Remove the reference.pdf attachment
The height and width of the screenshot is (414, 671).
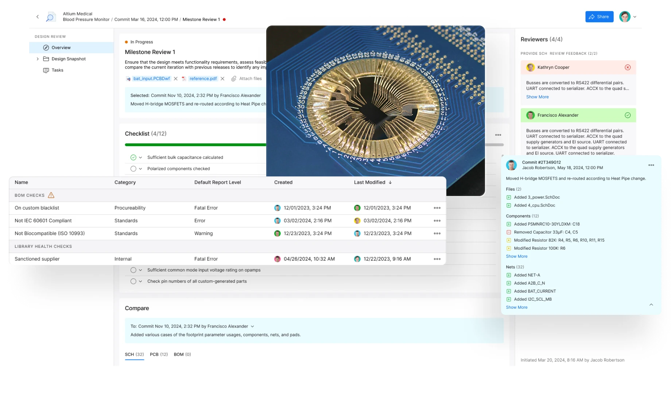coord(222,79)
